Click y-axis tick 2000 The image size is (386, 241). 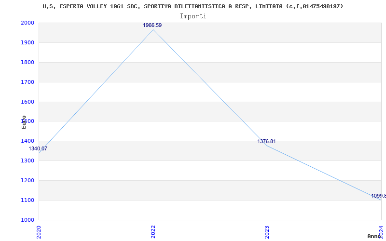(x=28, y=23)
